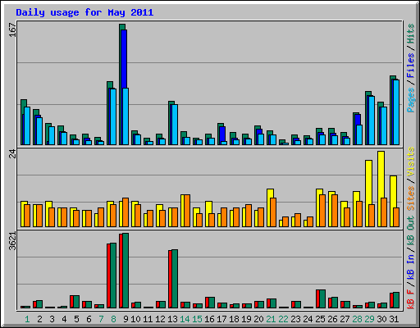The width and height of the screenshot is (420, 328).
Task: Click the "167" hits axis value
Action: (x=12, y=30)
